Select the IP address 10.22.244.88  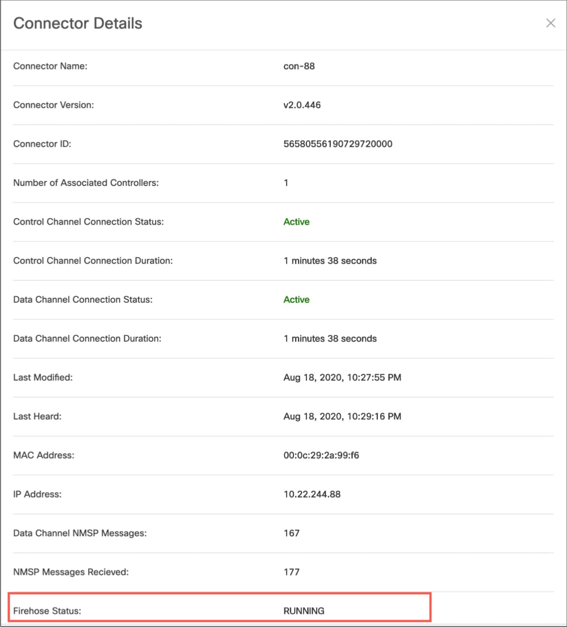[x=312, y=494]
